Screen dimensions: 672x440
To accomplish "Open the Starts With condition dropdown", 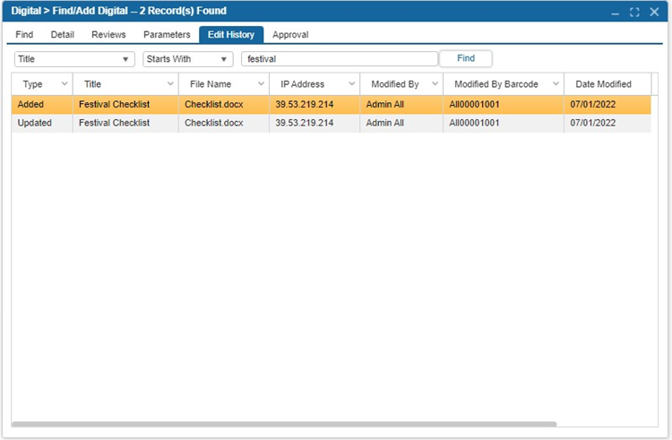I will point(188,59).
